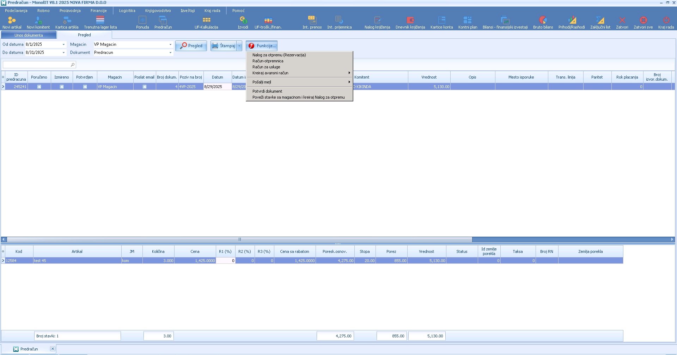
Task: Choose Potvrdi dokument option
Action: point(299,91)
